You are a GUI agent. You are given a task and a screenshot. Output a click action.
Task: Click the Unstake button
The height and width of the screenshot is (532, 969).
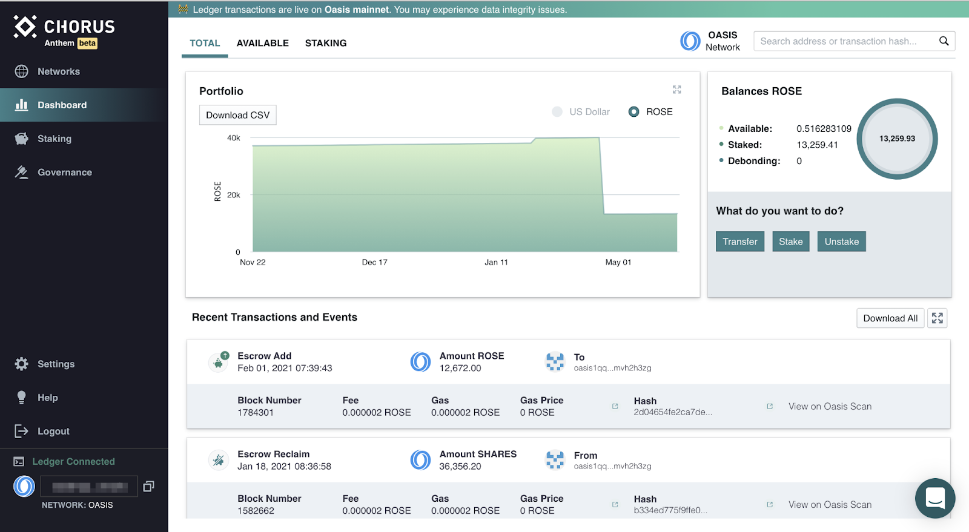(842, 241)
